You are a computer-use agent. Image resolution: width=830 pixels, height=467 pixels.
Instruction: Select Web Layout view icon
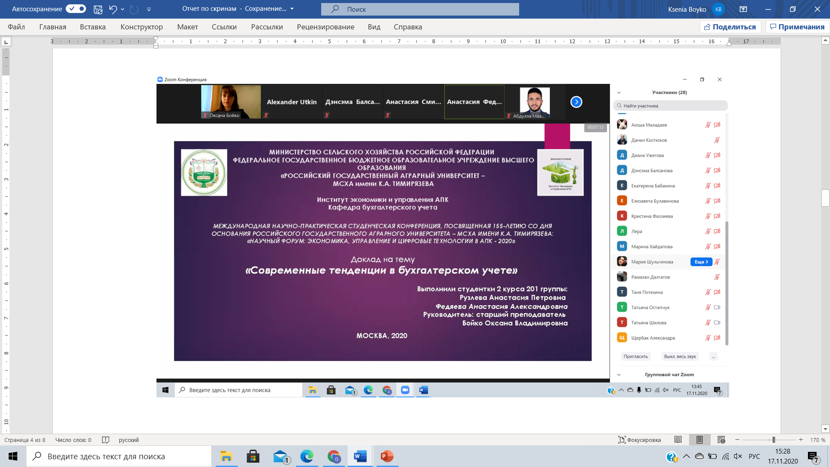(x=721, y=440)
